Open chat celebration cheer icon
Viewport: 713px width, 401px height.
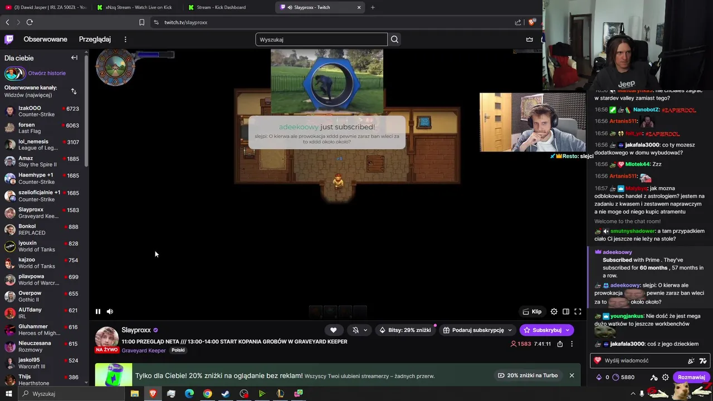point(691,361)
